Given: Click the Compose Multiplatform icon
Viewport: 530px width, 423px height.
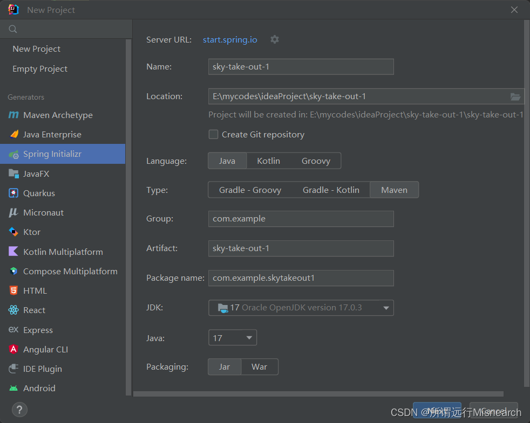Looking at the screenshot, I should click(13, 271).
